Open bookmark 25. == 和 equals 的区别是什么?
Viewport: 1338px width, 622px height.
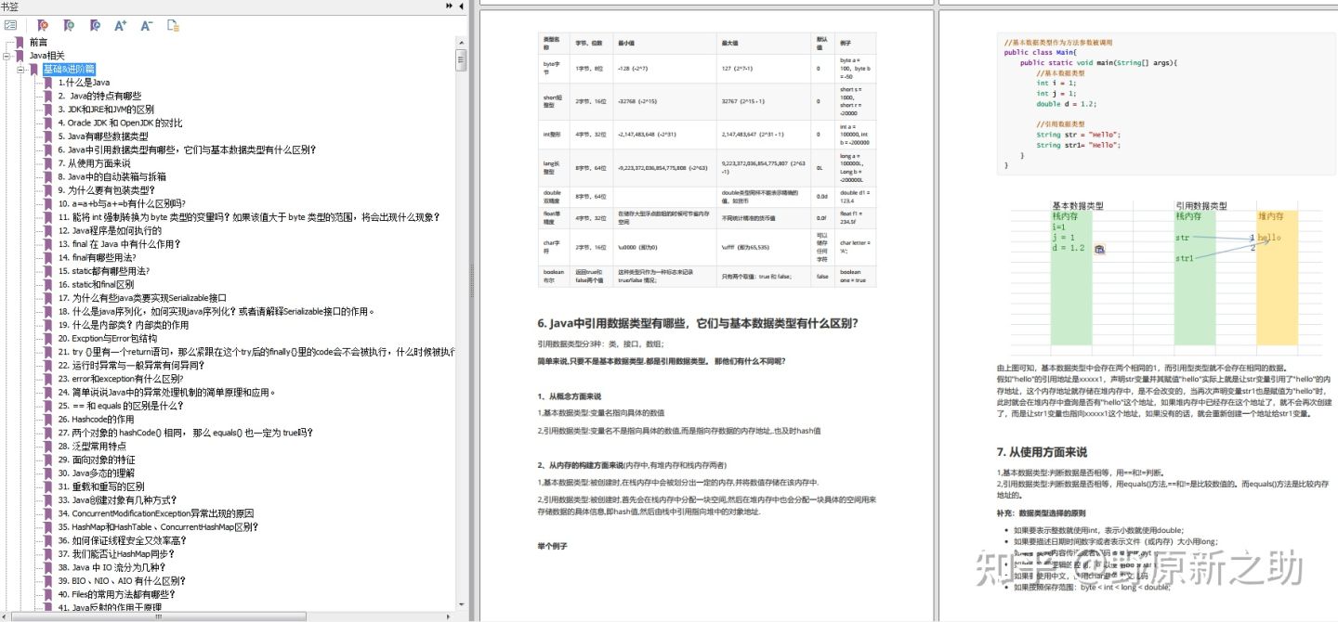pos(121,406)
